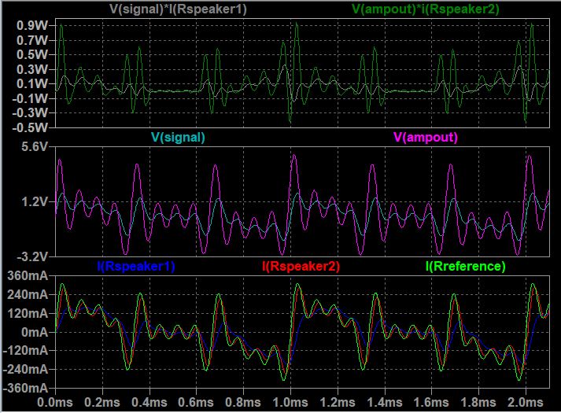Click the 0mA current axis value
This screenshot has height=413, width=561.
(35, 332)
